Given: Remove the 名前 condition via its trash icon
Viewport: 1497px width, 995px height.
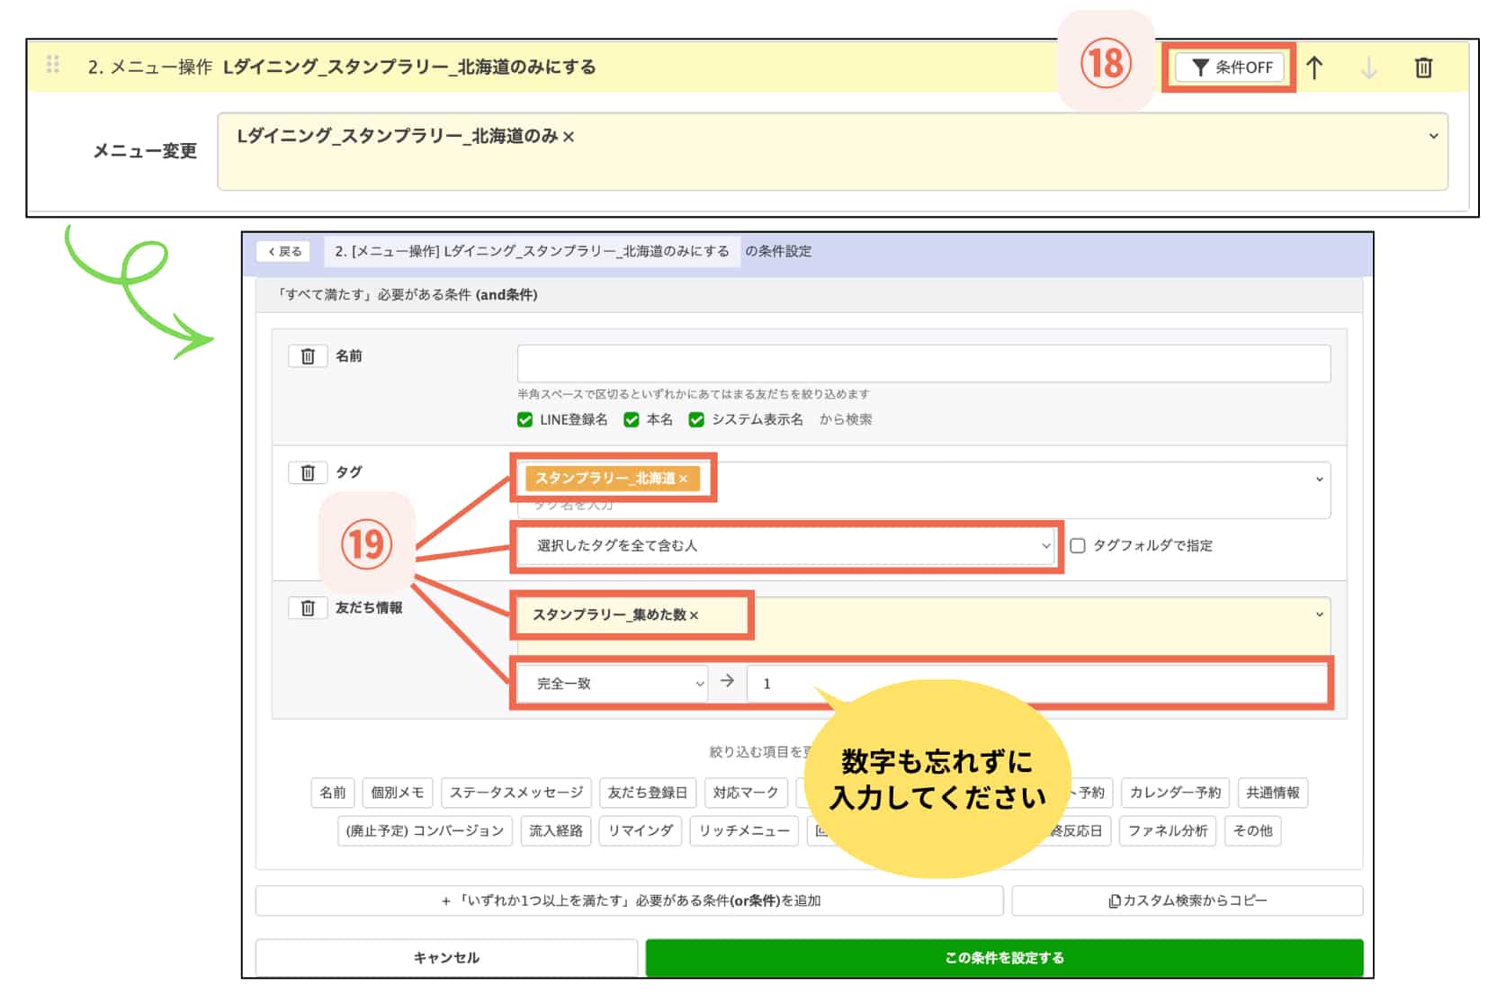Looking at the screenshot, I should point(307,355).
